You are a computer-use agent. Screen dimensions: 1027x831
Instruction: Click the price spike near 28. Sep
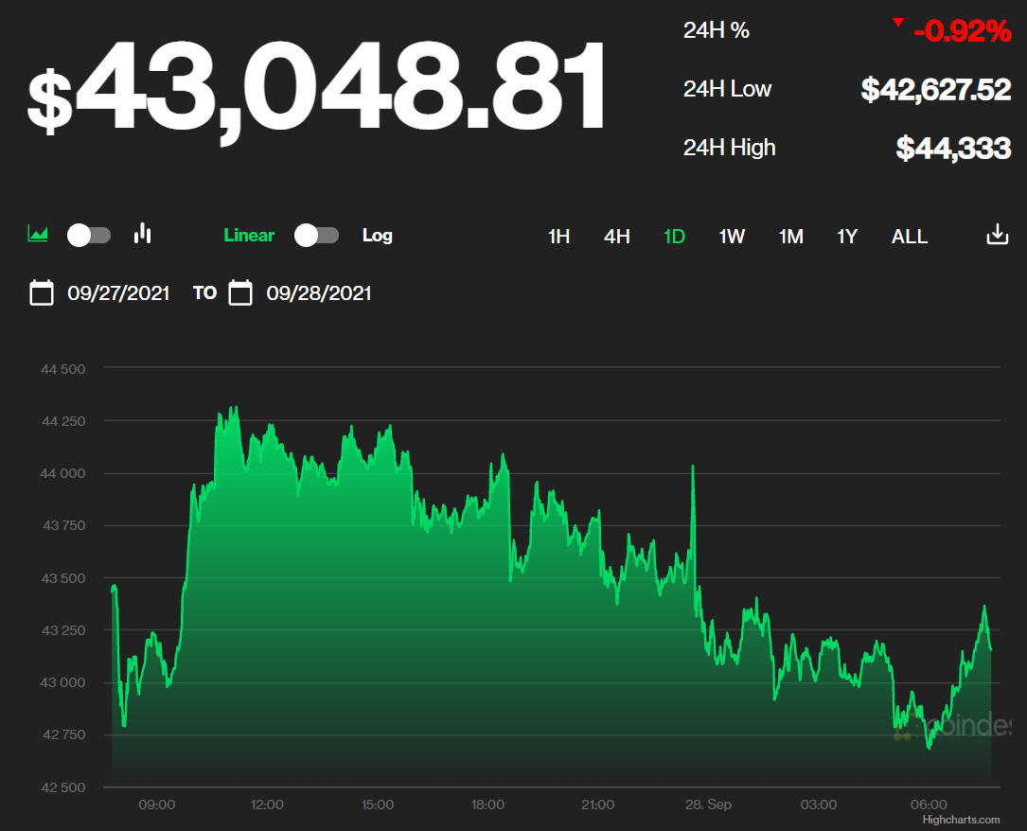point(694,468)
